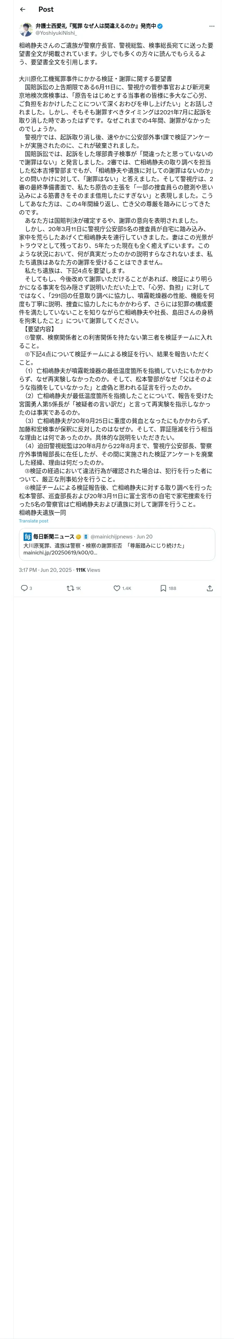234x1339 pixels.
Task: Click the author's profile avatar
Action: 26,29
